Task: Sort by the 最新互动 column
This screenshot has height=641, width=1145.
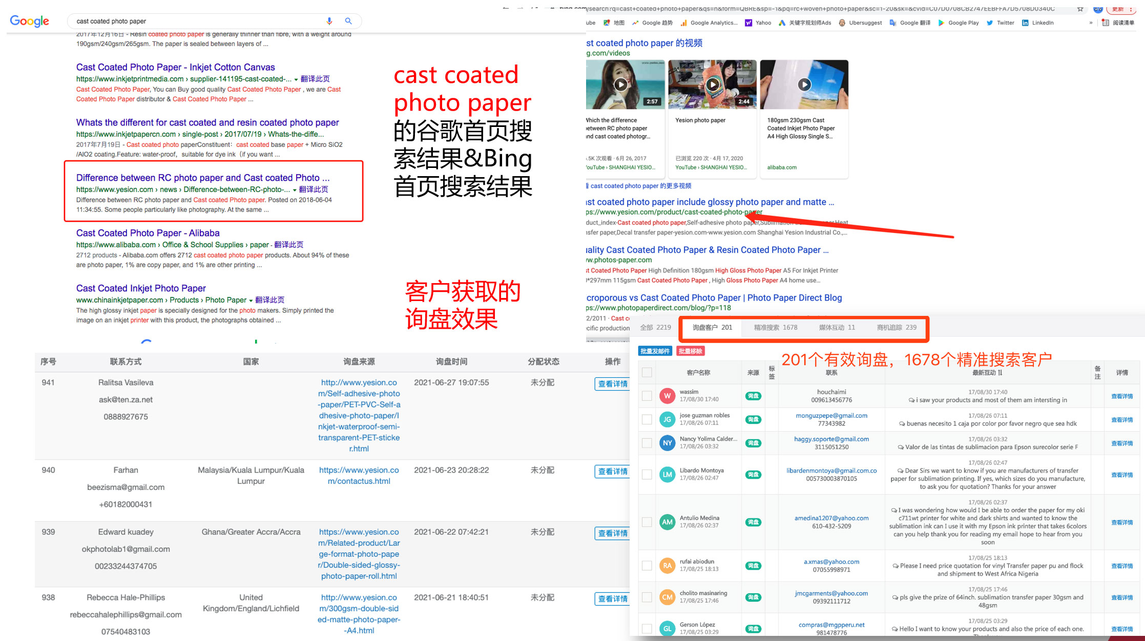Action: click(987, 372)
